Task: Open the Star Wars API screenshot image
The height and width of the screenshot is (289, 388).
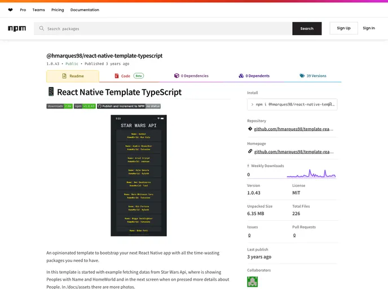Action: 139,176
